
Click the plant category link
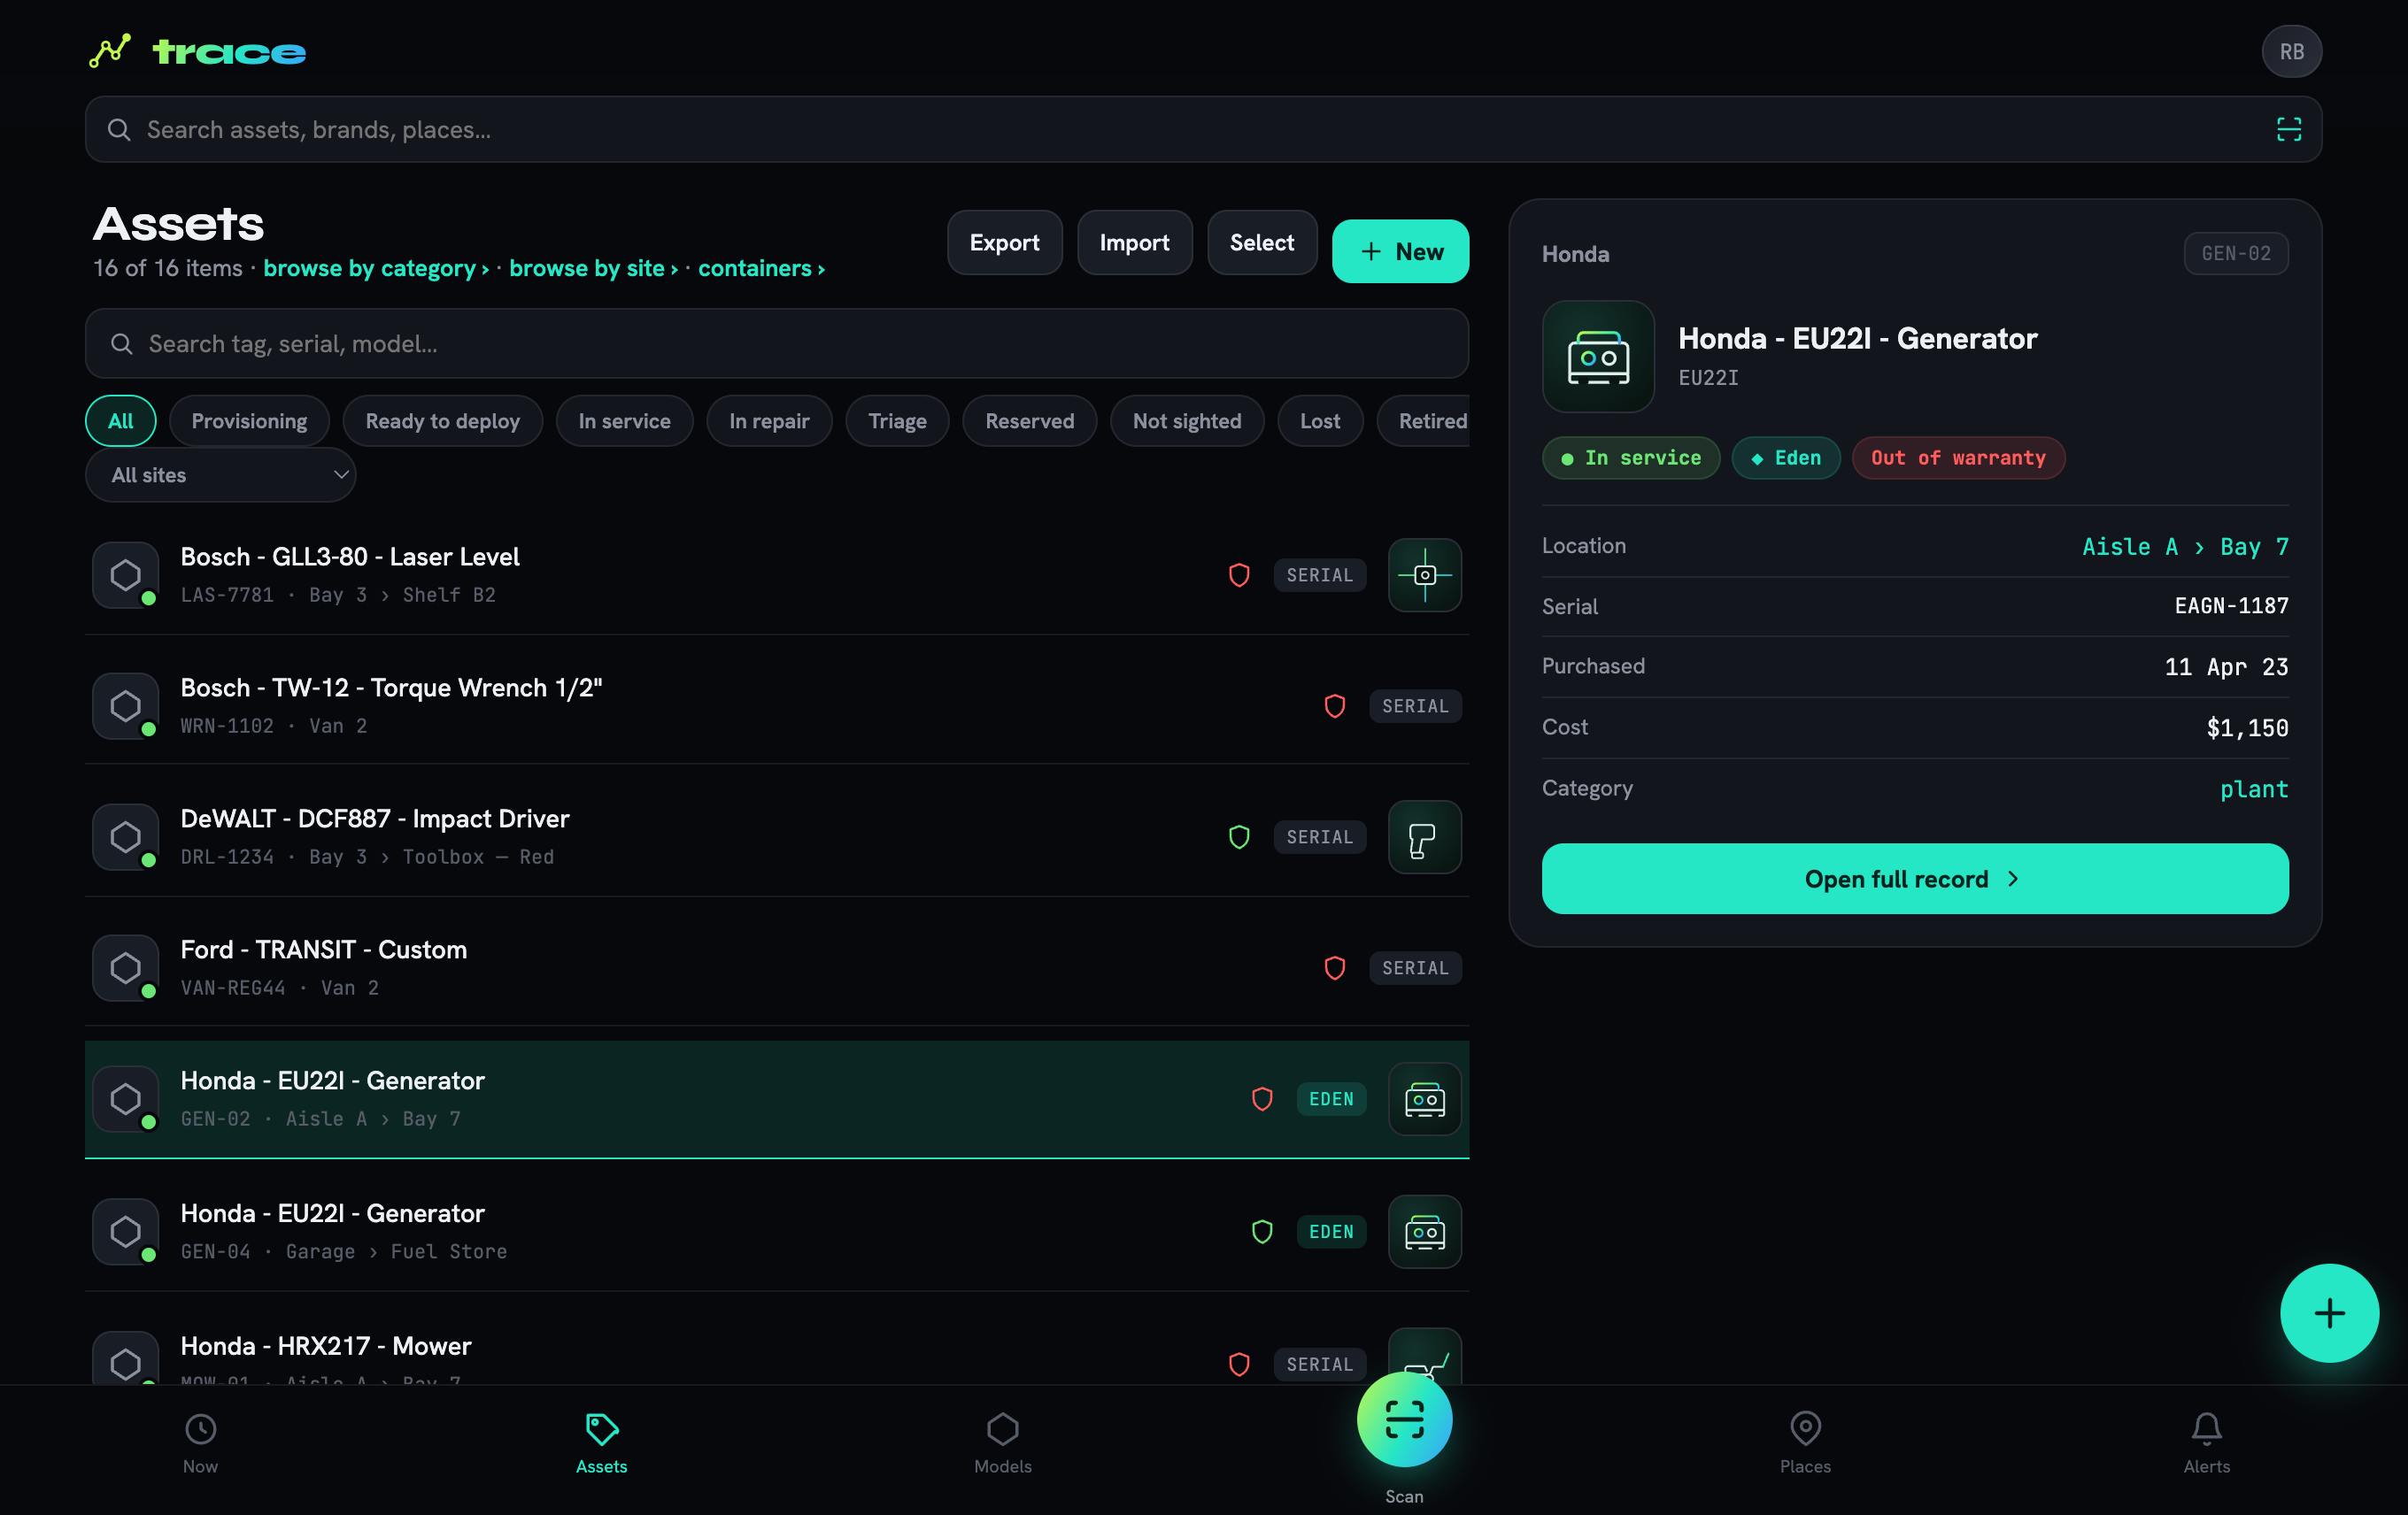(2253, 788)
